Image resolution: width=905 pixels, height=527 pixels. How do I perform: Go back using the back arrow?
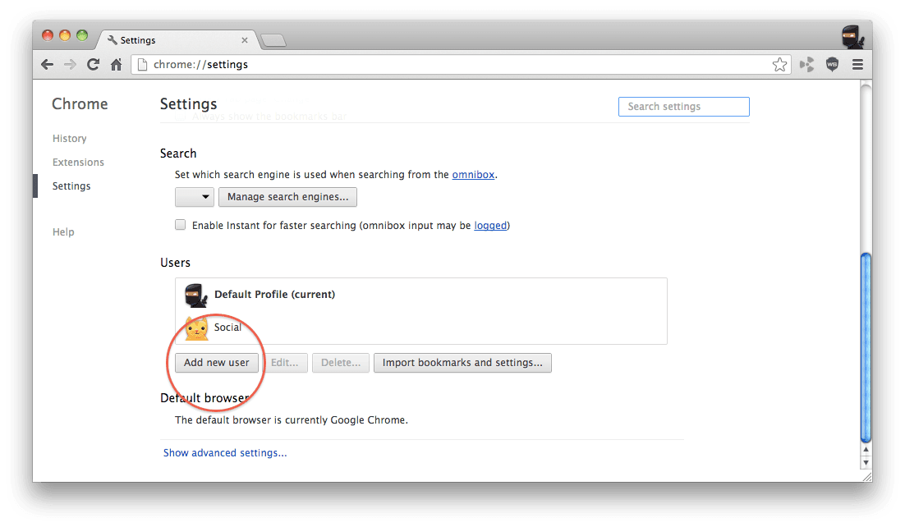click(x=48, y=65)
